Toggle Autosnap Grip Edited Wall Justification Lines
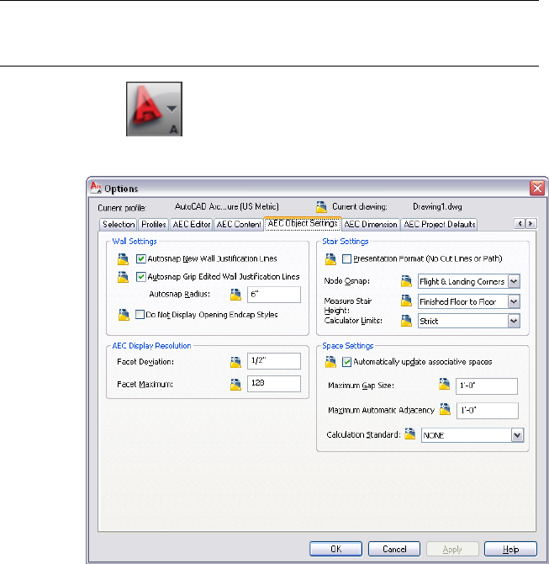The image size is (549, 564). (141, 277)
